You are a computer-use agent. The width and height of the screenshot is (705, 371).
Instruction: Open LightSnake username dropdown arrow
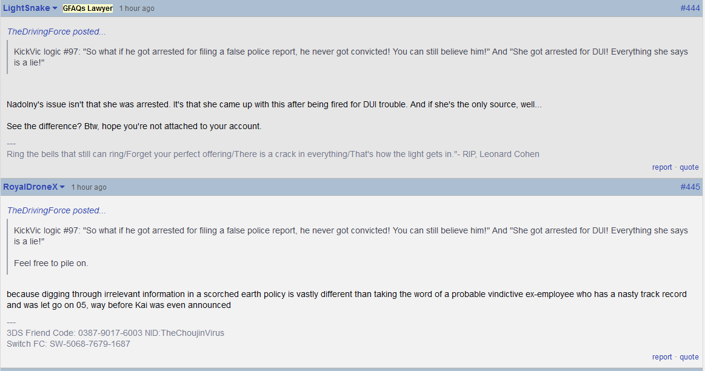[x=55, y=8]
